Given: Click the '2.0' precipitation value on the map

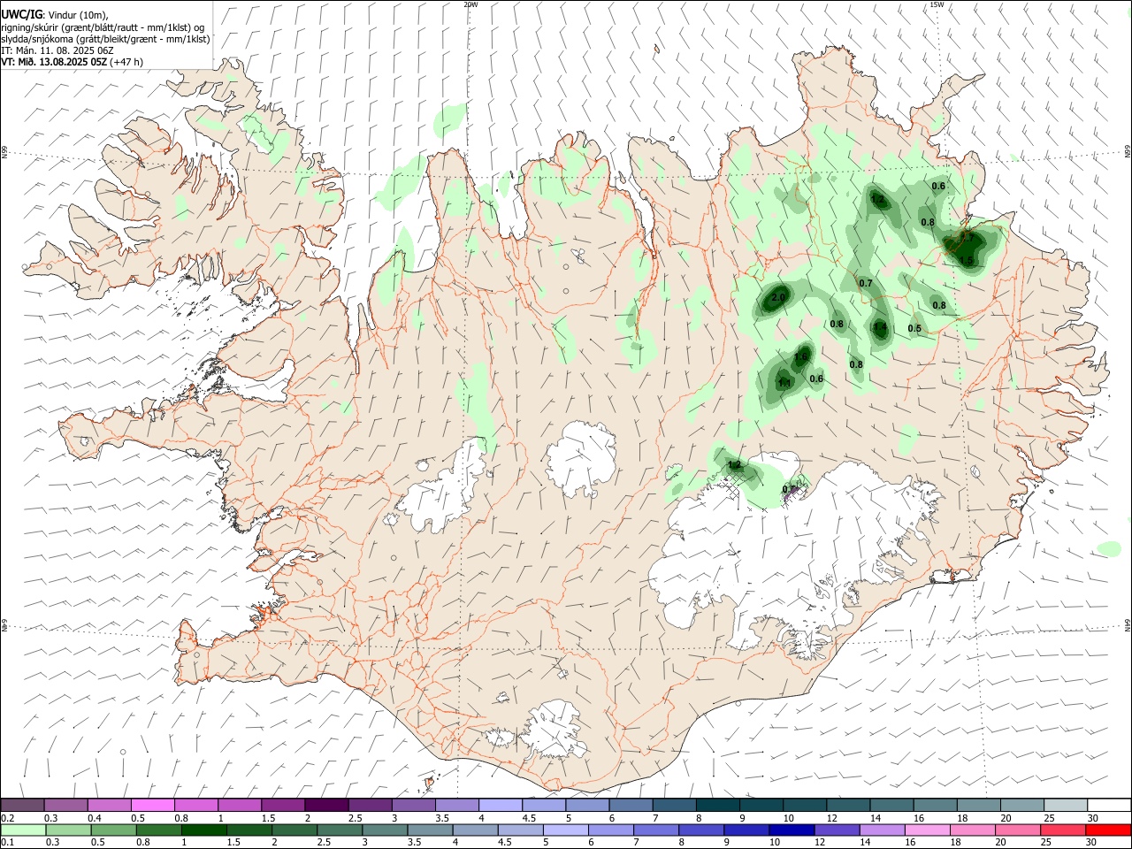Looking at the screenshot, I should pos(778,298).
